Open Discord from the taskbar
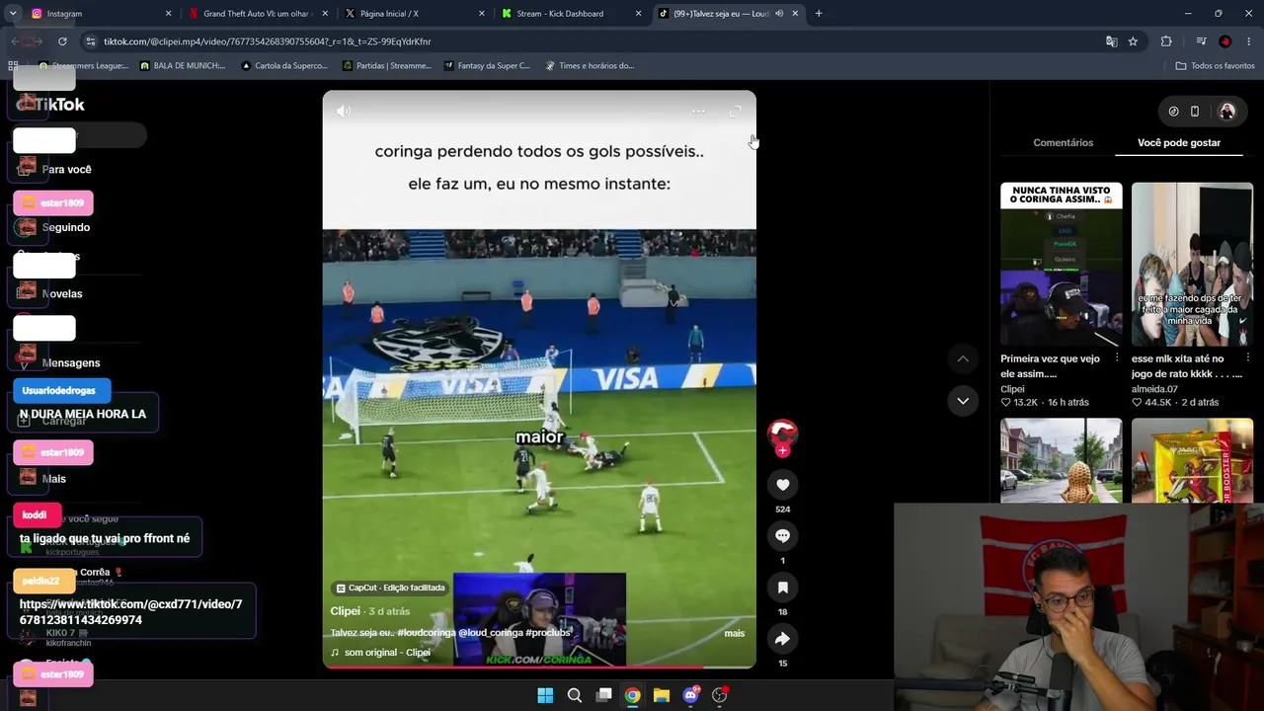The width and height of the screenshot is (1264, 711). (x=690, y=695)
